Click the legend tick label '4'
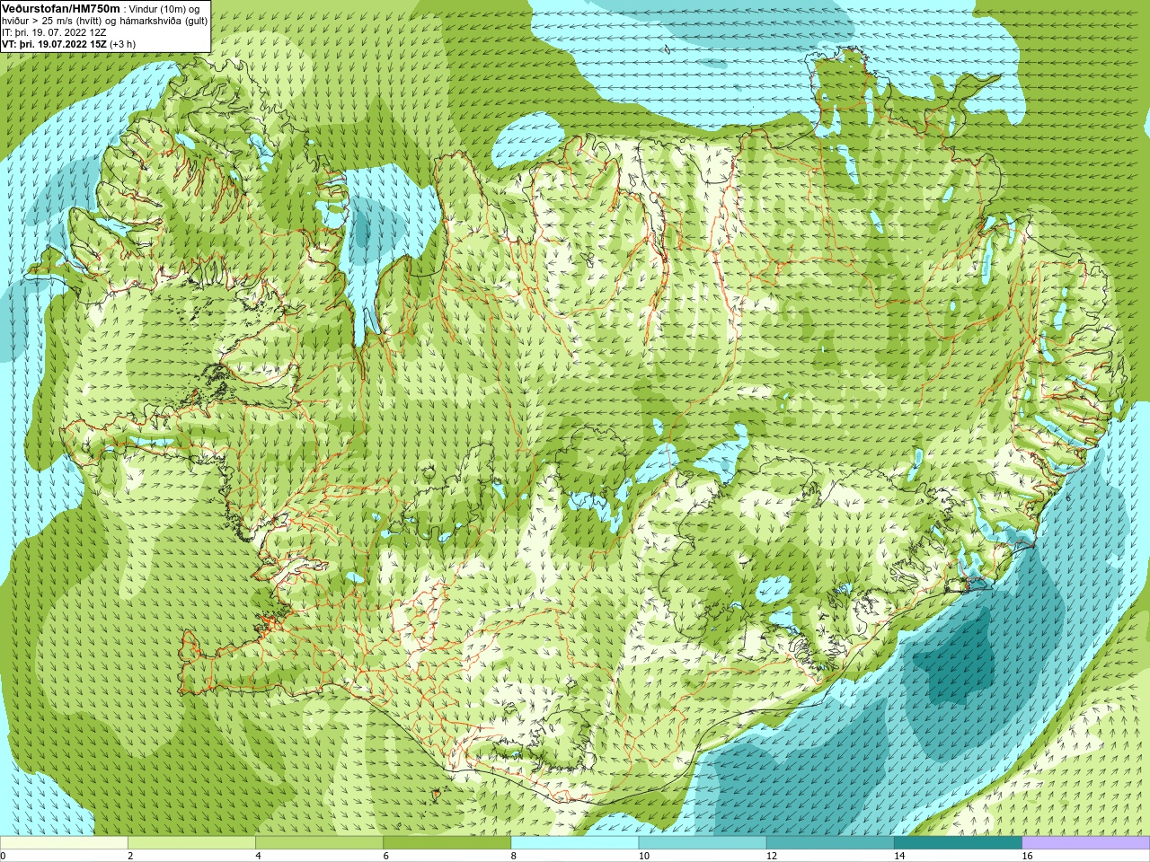 tap(258, 856)
